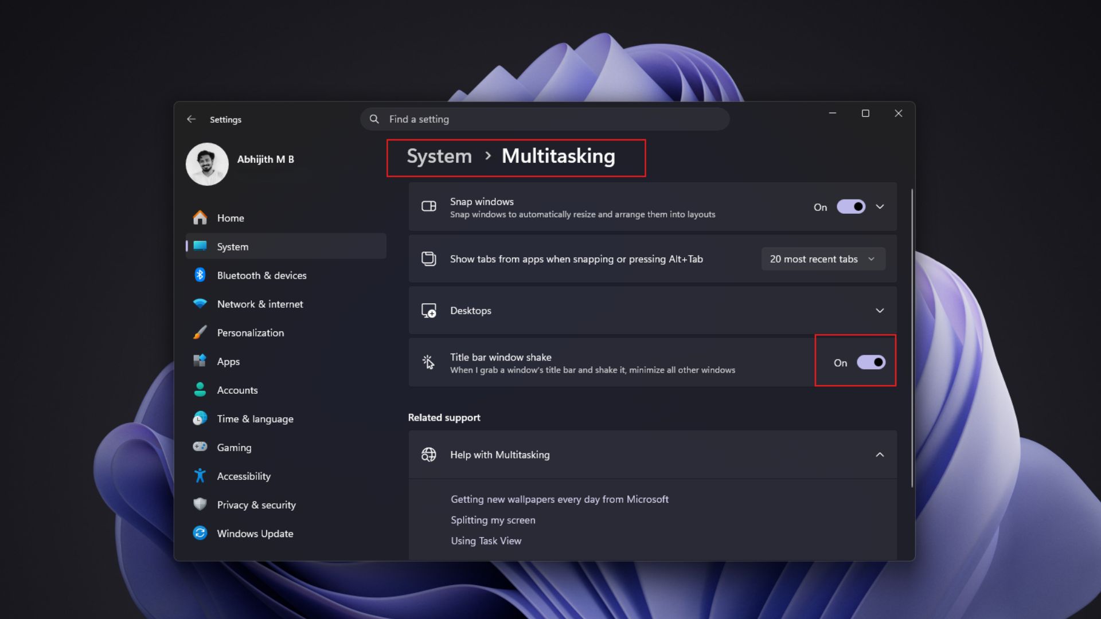Image resolution: width=1101 pixels, height=619 pixels.
Task: Click the Home house icon
Action: point(200,218)
